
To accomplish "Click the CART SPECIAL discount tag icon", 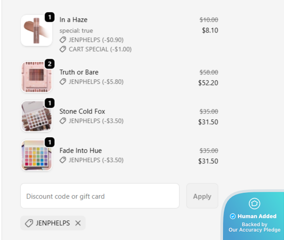I will pos(63,49).
